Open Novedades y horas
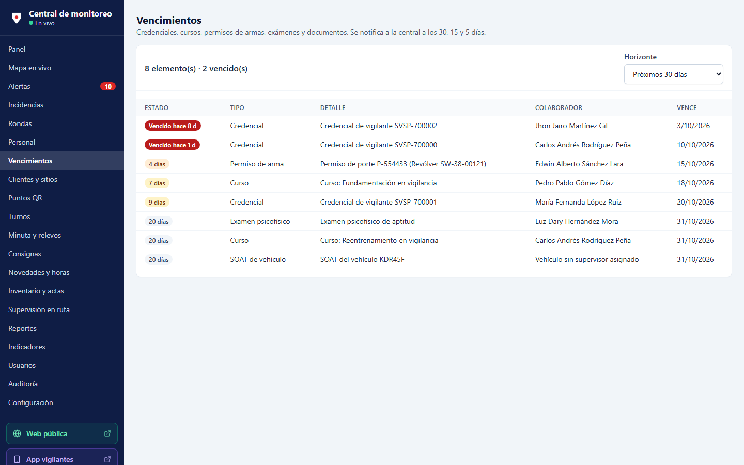The height and width of the screenshot is (465, 744). 62,272
